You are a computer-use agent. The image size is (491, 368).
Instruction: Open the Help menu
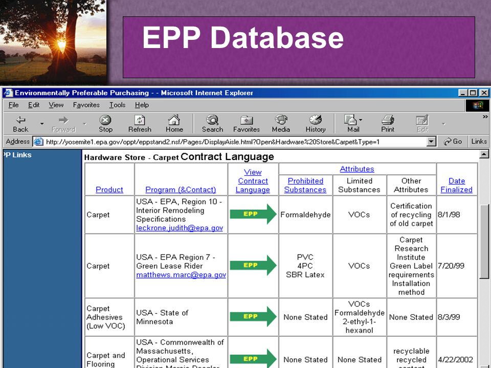(x=142, y=105)
